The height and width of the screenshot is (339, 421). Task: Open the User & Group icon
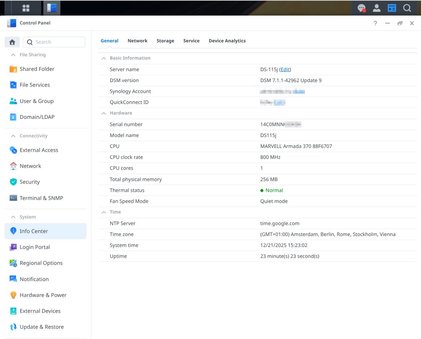13,101
